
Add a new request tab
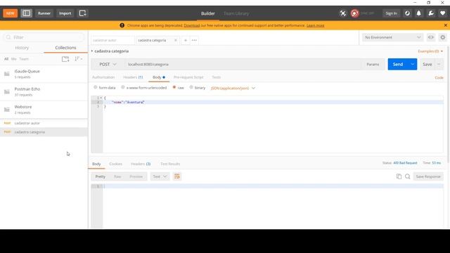[186, 41]
